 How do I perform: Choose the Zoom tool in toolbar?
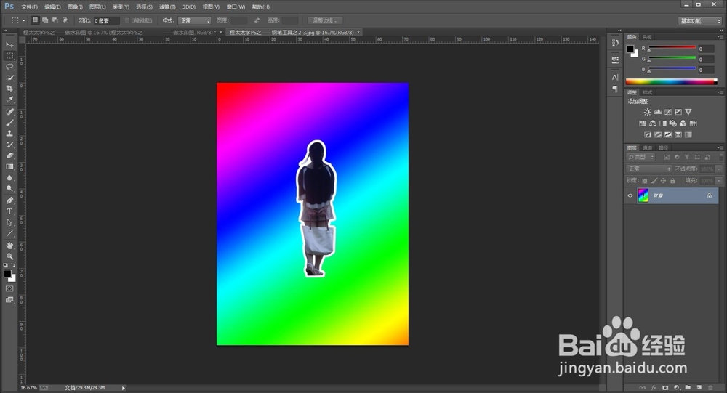pyautogui.click(x=10, y=256)
